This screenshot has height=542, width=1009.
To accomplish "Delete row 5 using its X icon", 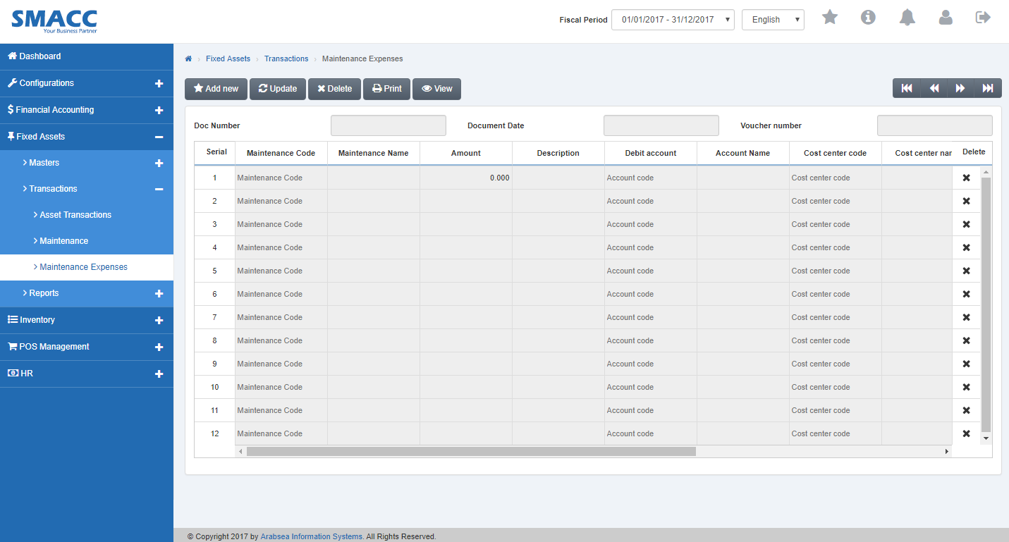I will pos(966,271).
